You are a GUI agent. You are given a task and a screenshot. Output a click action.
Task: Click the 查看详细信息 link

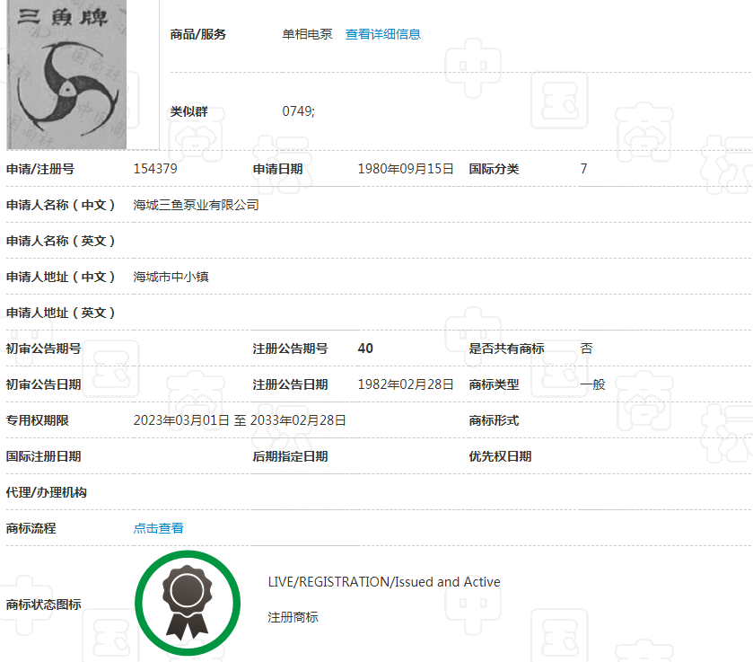[382, 34]
